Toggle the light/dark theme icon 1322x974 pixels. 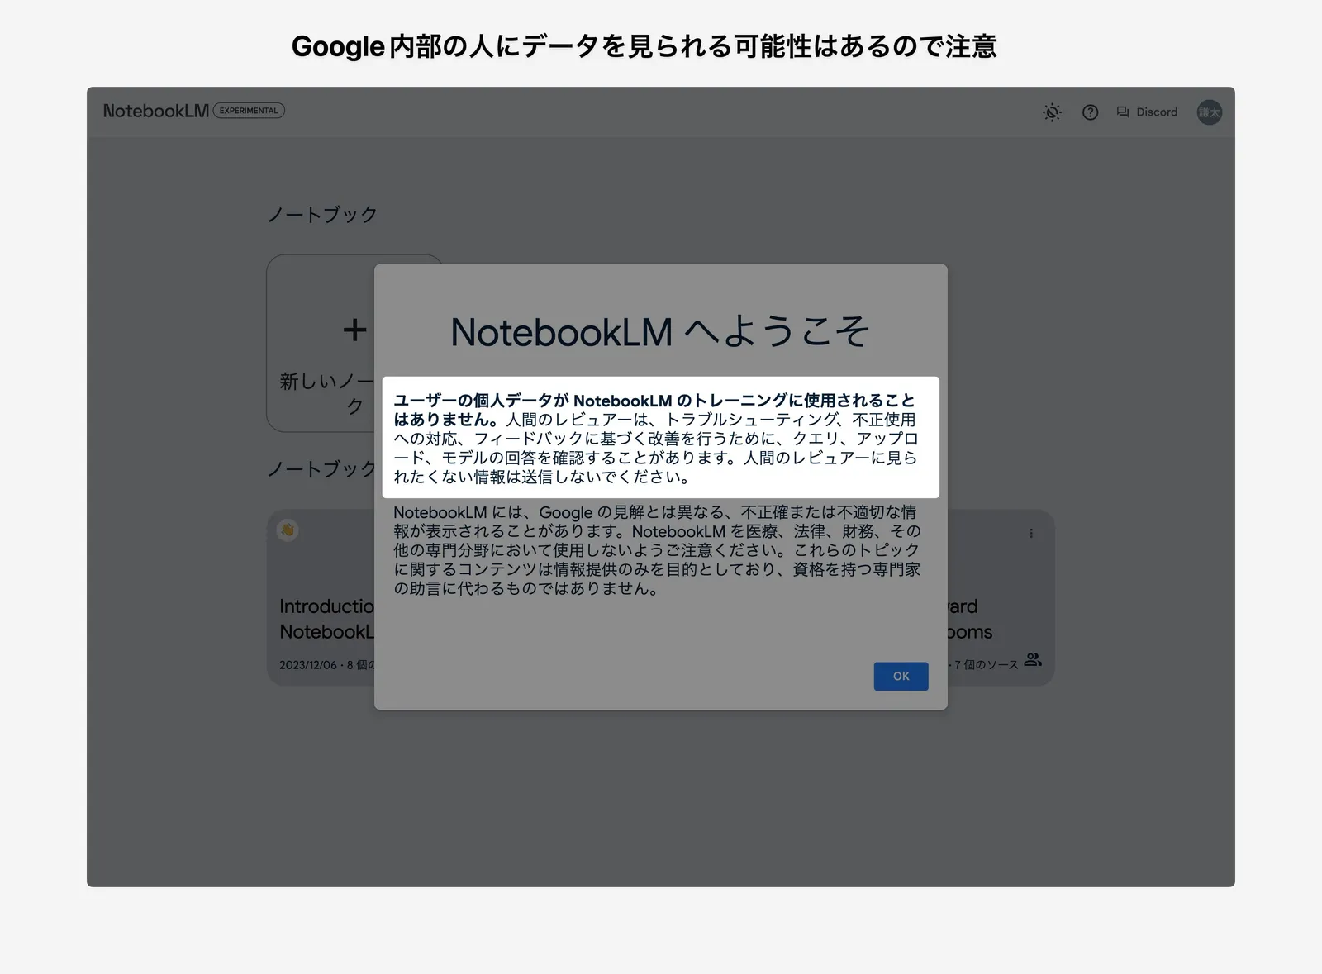pyautogui.click(x=1052, y=112)
